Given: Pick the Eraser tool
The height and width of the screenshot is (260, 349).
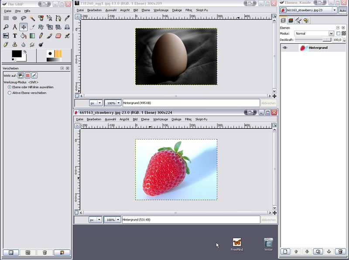Looking at the screenshot, I should coord(58,36).
